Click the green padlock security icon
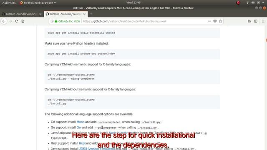Screen dimensions: 267x150 [x=56, y=21]
